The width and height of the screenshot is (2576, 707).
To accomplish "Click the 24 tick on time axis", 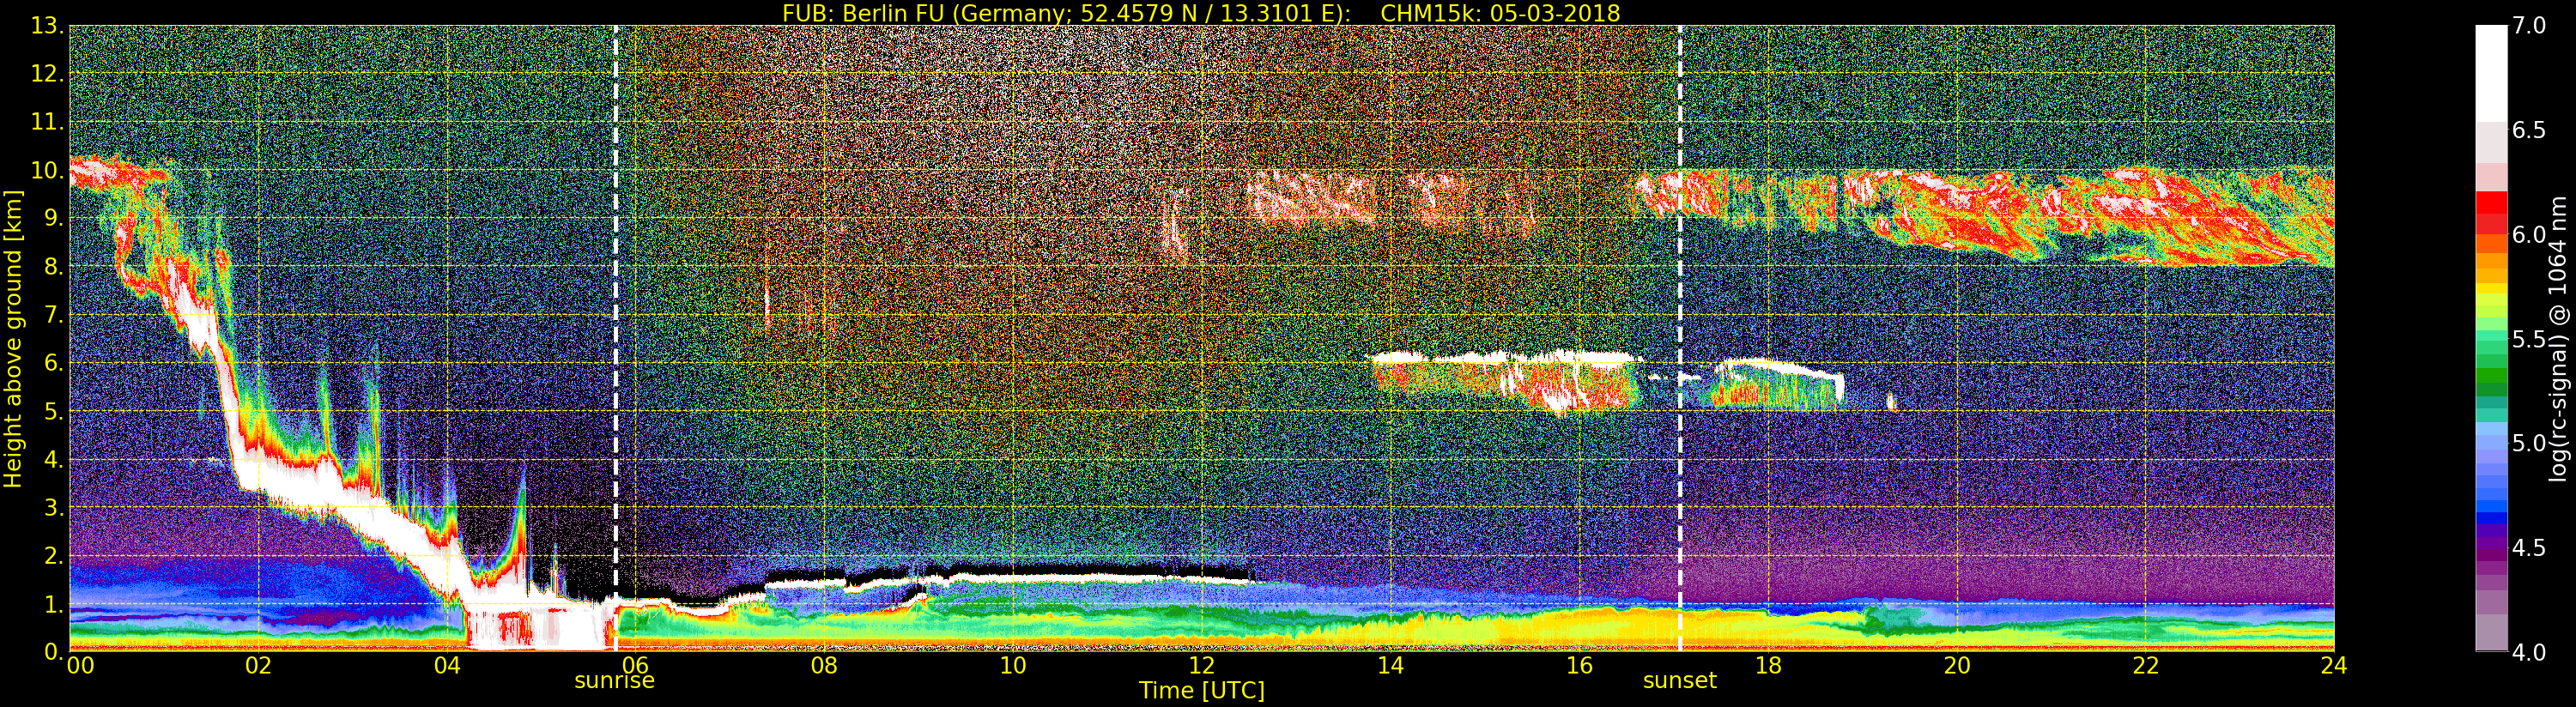I will click(2333, 665).
